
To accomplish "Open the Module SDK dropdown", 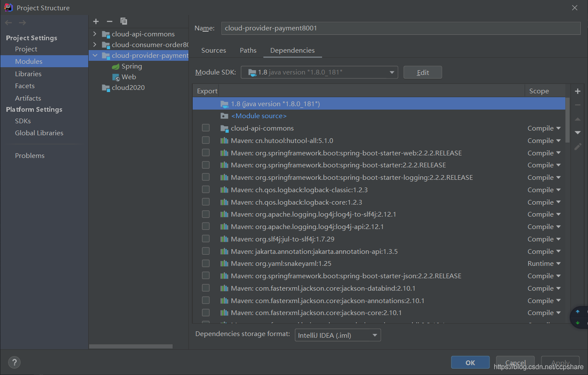I will (x=319, y=72).
